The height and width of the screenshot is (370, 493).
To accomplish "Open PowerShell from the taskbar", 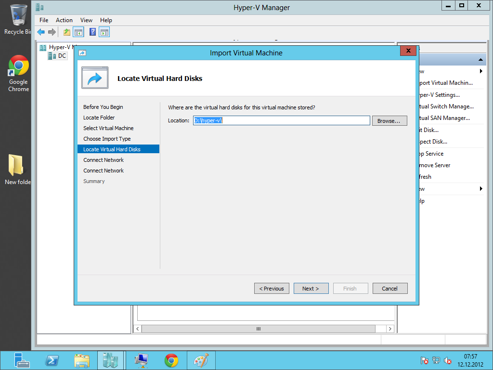I will pyautogui.click(x=52, y=360).
